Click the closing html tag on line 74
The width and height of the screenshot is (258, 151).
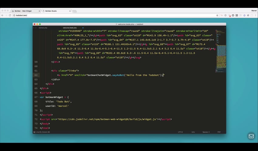(45, 128)
